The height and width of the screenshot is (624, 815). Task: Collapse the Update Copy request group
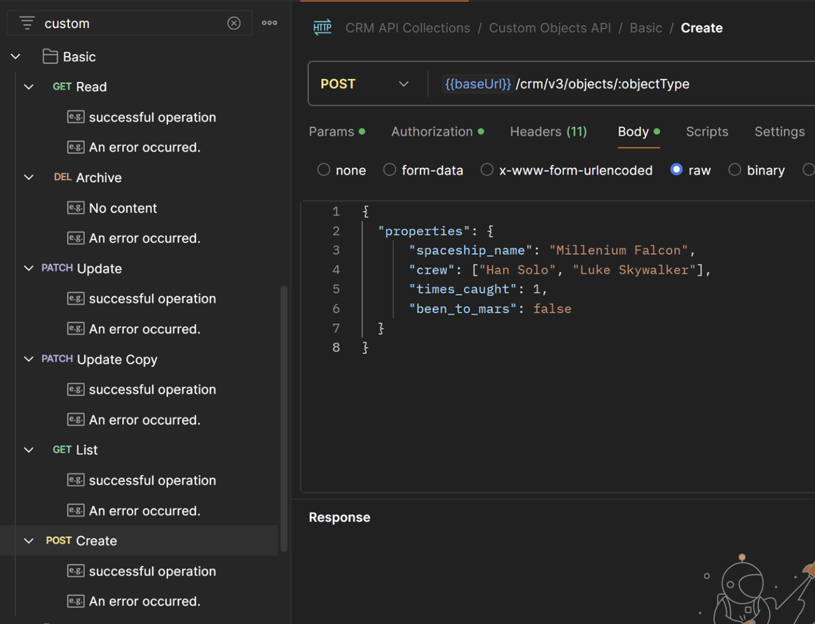click(x=28, y=359)
